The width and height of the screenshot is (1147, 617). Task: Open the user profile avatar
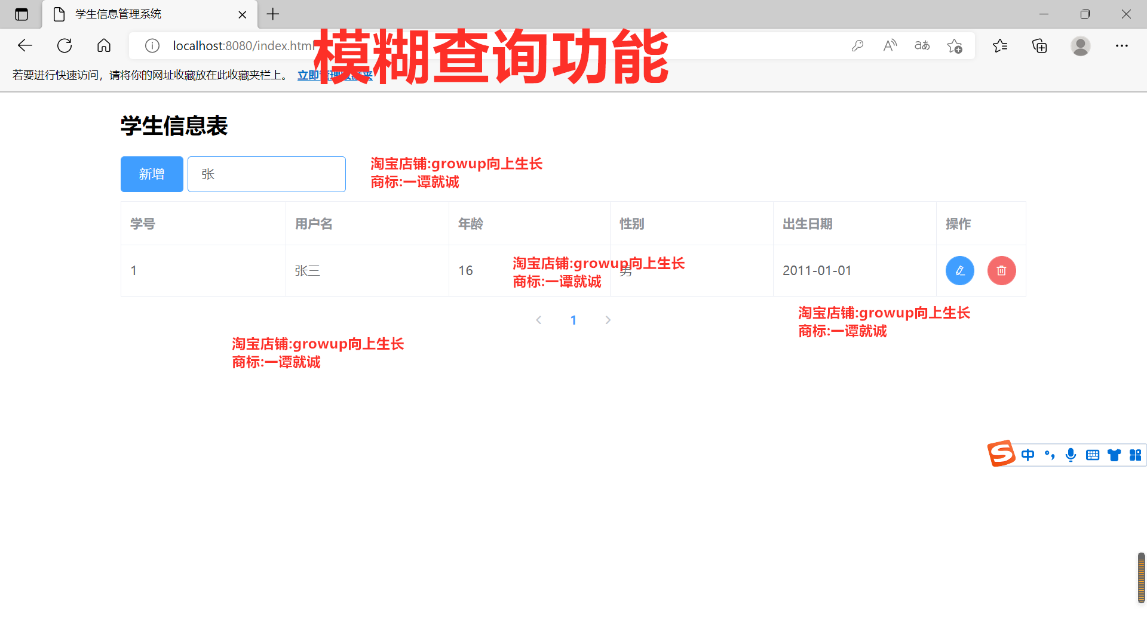coord(1080,46)
